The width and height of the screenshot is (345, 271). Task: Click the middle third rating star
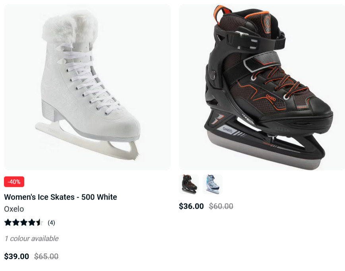(x=24, y=223)
